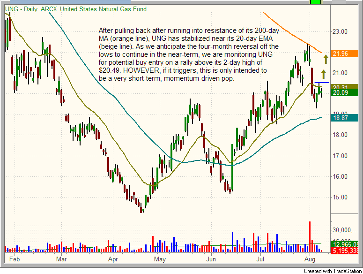
Task: Click the tallest red volume bar in August
Action: tap(310, 236)
